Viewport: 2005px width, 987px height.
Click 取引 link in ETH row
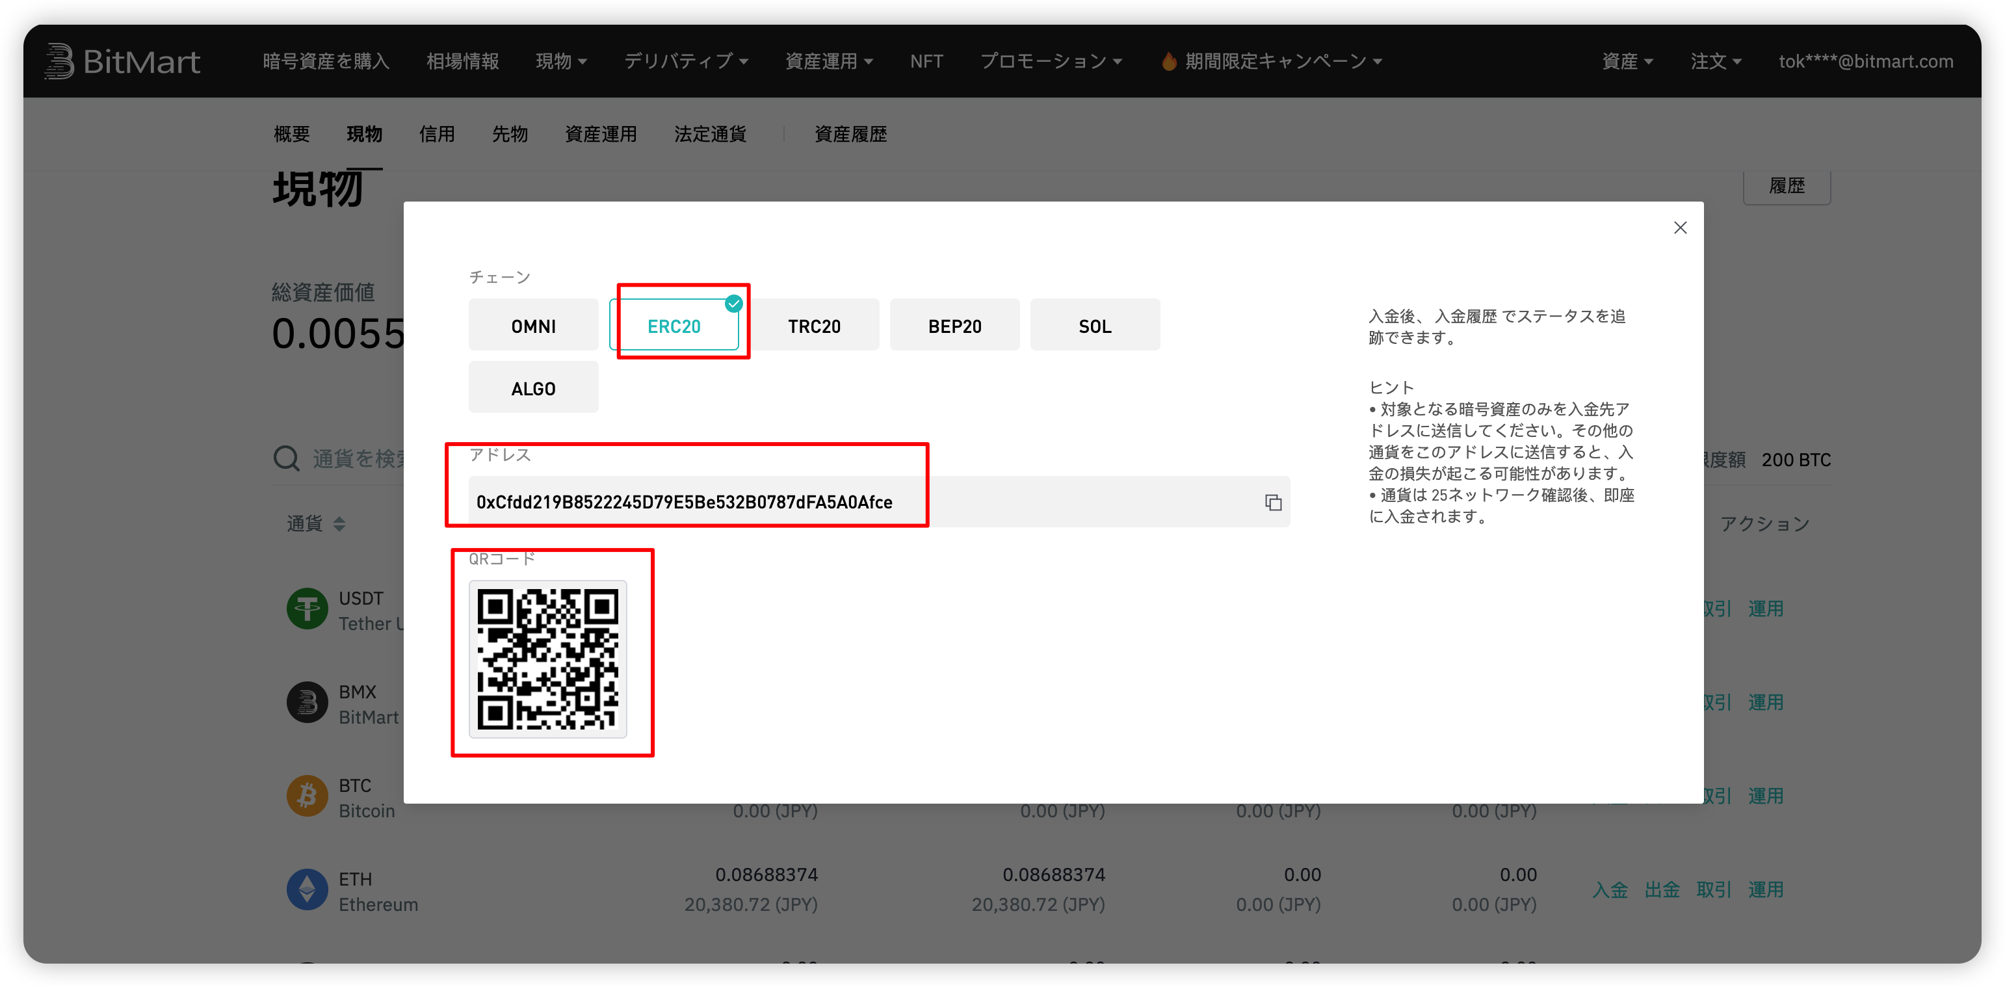(x=1713, y=889)
